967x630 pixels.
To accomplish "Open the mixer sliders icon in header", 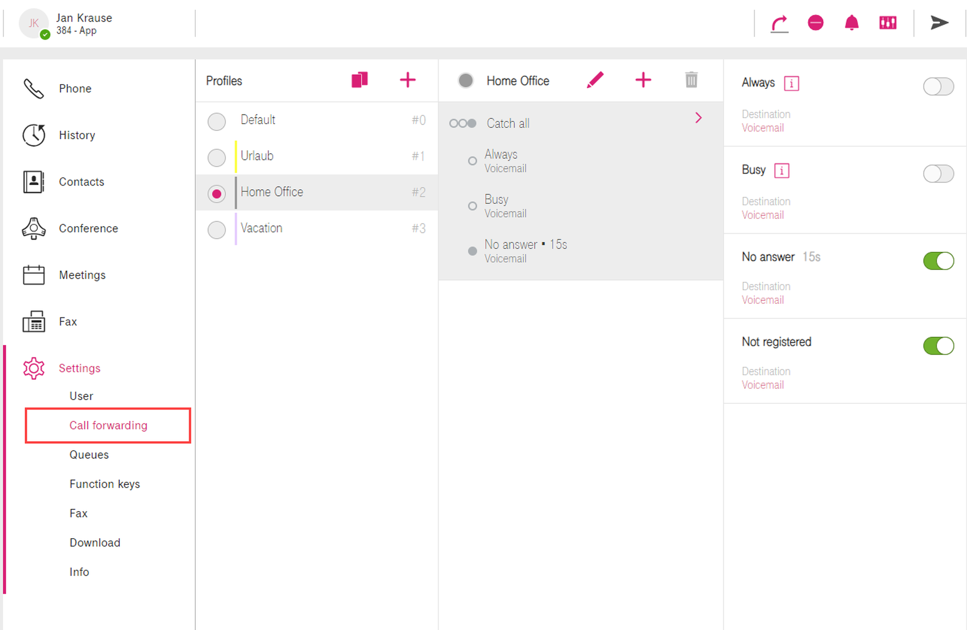I will tap(888, 23).
